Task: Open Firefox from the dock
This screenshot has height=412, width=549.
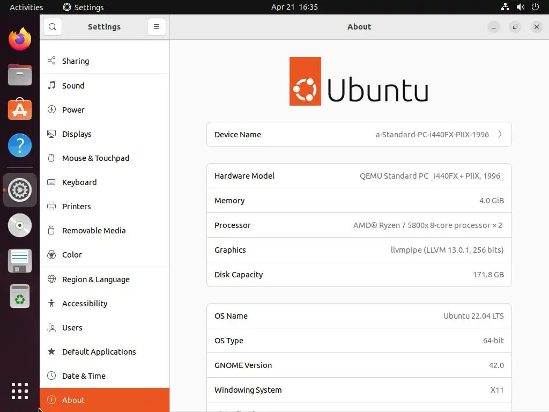Action: 20,39
